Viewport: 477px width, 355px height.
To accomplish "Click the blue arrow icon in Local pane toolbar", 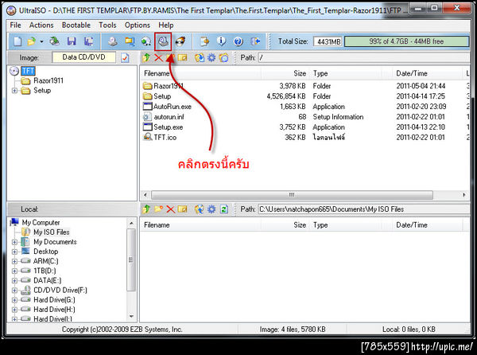I will tap(200, 209).
